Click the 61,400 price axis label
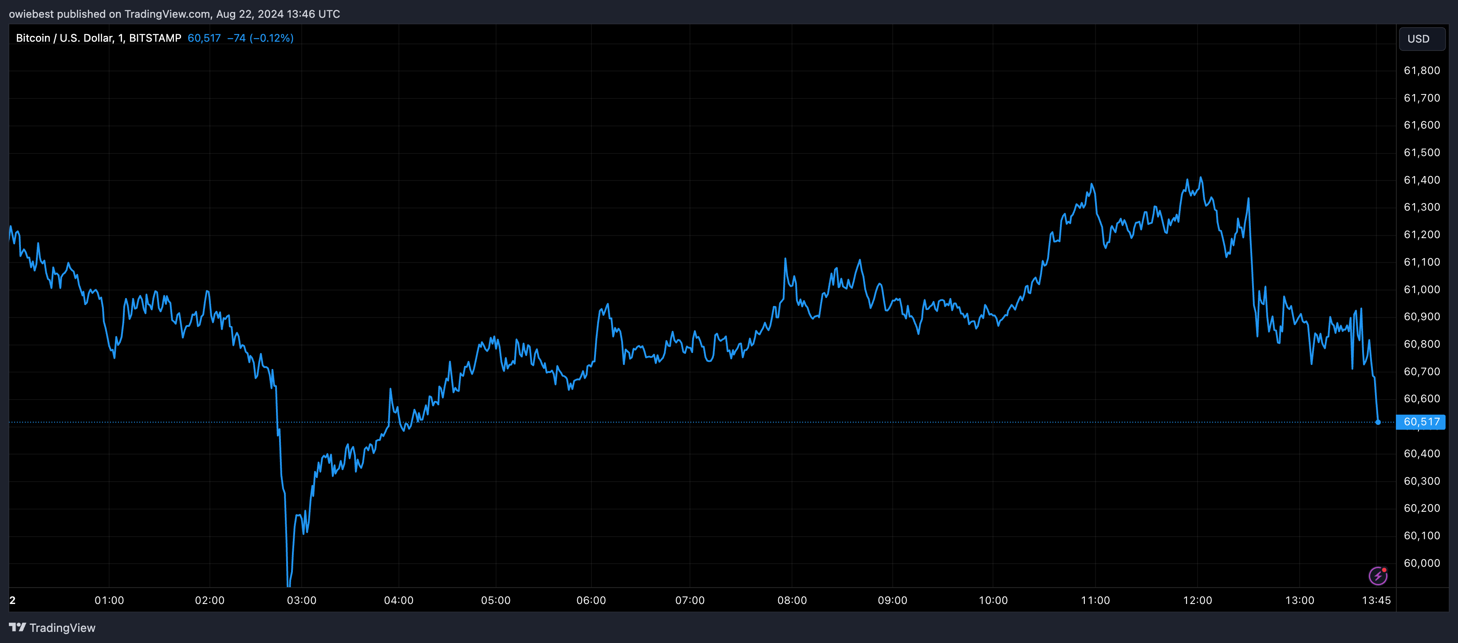1458x643 pixels. click(1422, 180)
